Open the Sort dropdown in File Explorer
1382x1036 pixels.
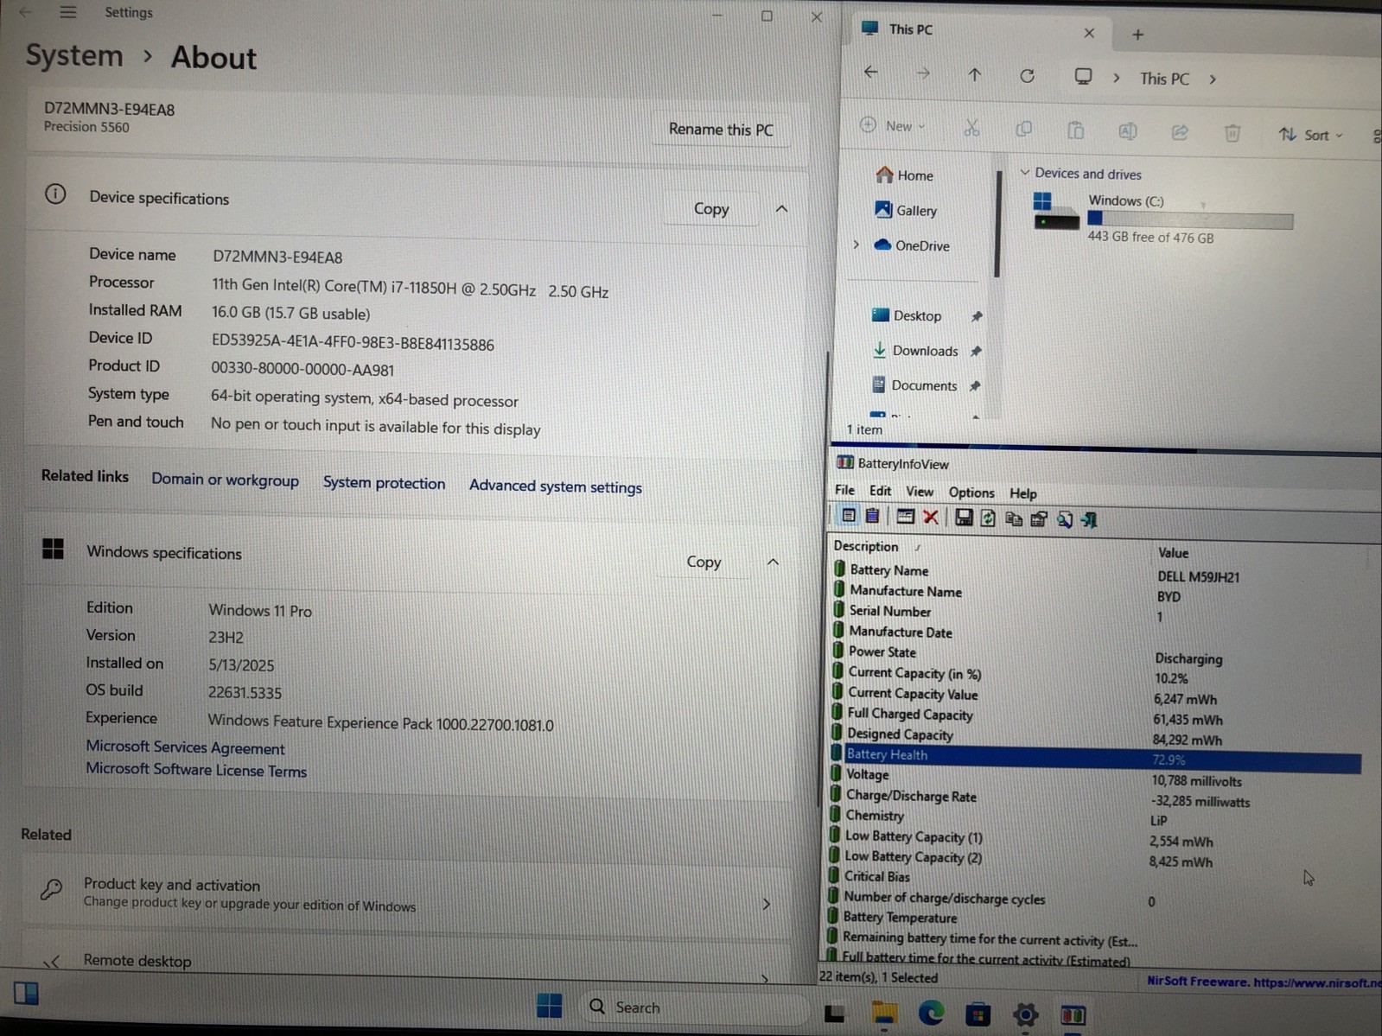tap(1311, 135)
